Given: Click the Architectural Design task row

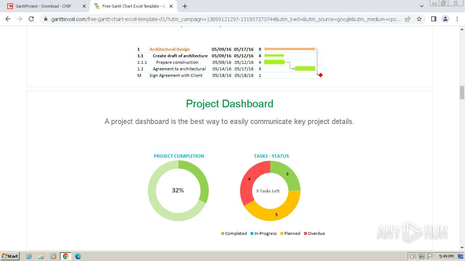Looking at the screenshot, I should (229, 49).
